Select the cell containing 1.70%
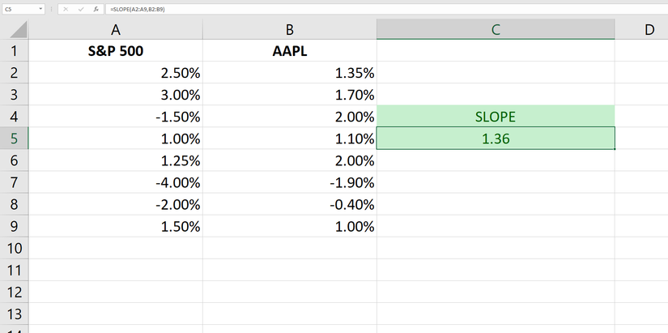The width and height of the screenshot is (668, 333). coord(290,95)
